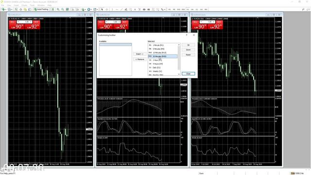Click the New Chart toolbar icon
311x175 pixels.
pos(3,9)
